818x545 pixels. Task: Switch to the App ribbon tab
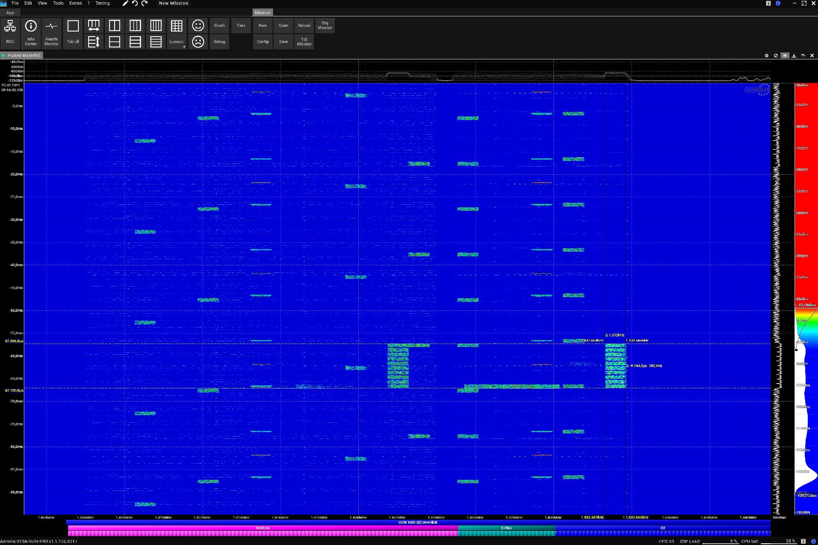point(10,13)
